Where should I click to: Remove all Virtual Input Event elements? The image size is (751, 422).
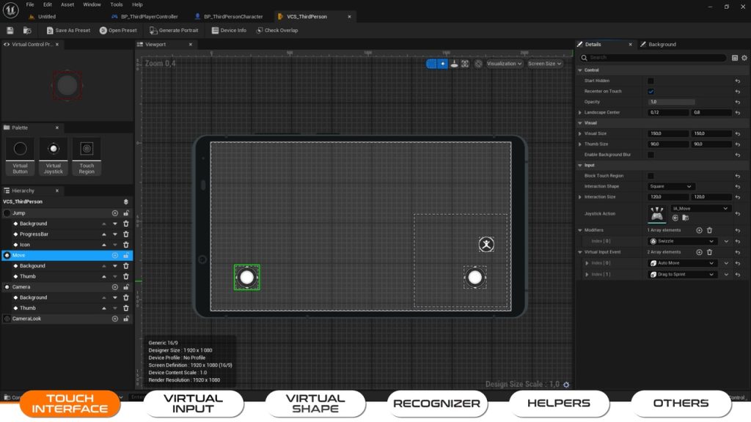coord(709,252)
